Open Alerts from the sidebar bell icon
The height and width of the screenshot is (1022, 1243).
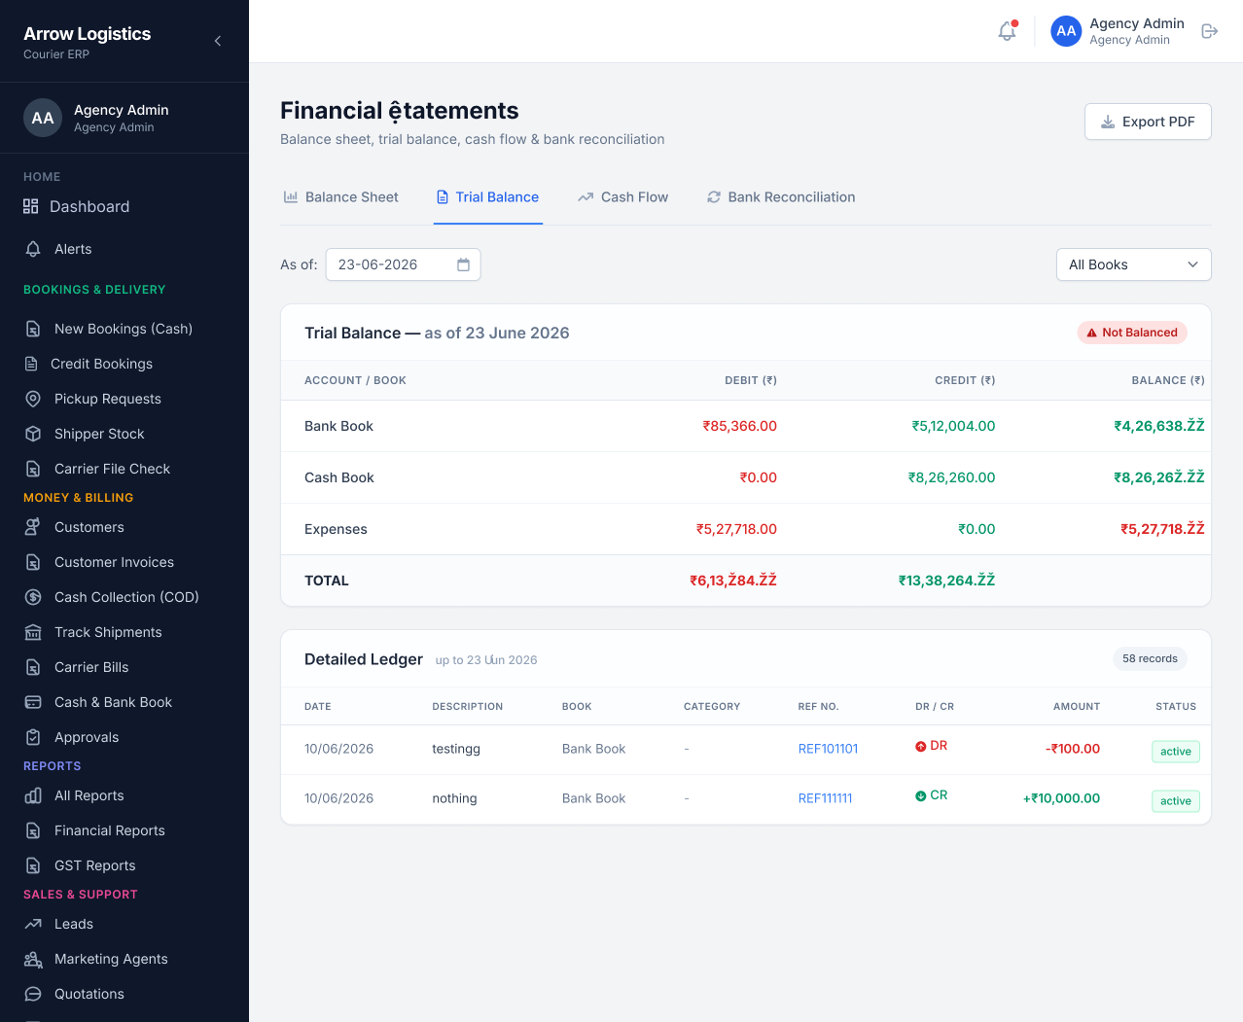[x=33, y=249]
